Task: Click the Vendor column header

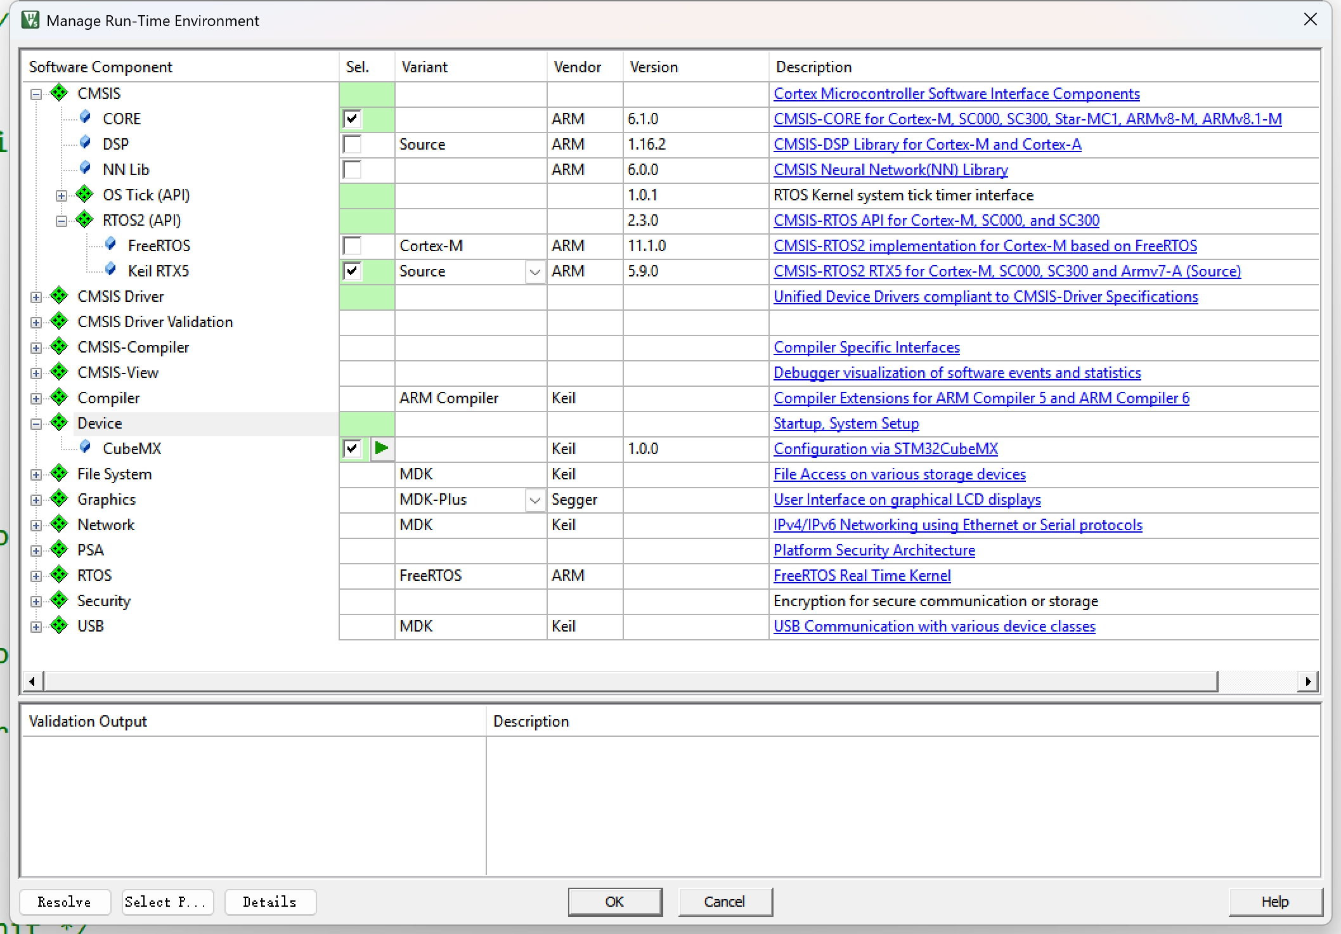Action: tap(585, 67)
